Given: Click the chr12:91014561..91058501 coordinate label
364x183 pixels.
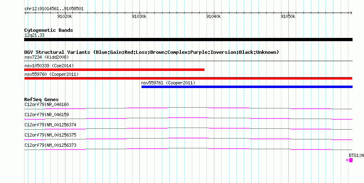Looking at the screenshot, I should click(x=54, y=9).
